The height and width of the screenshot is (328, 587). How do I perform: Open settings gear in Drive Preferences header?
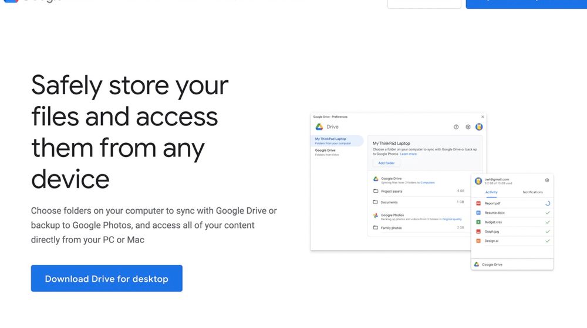pos(468,127)
